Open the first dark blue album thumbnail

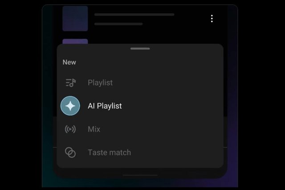point(75,18)
